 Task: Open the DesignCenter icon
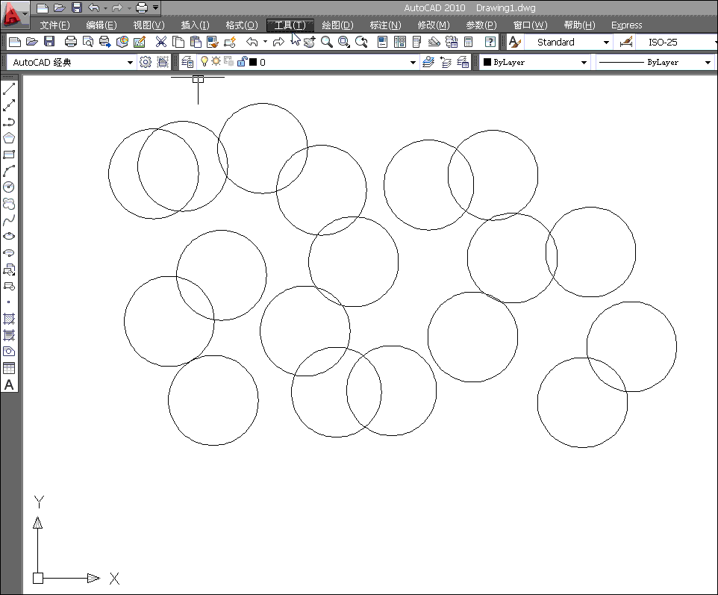[x=400, y=42]
